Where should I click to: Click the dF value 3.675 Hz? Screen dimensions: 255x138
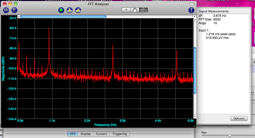tap(220, 16)
